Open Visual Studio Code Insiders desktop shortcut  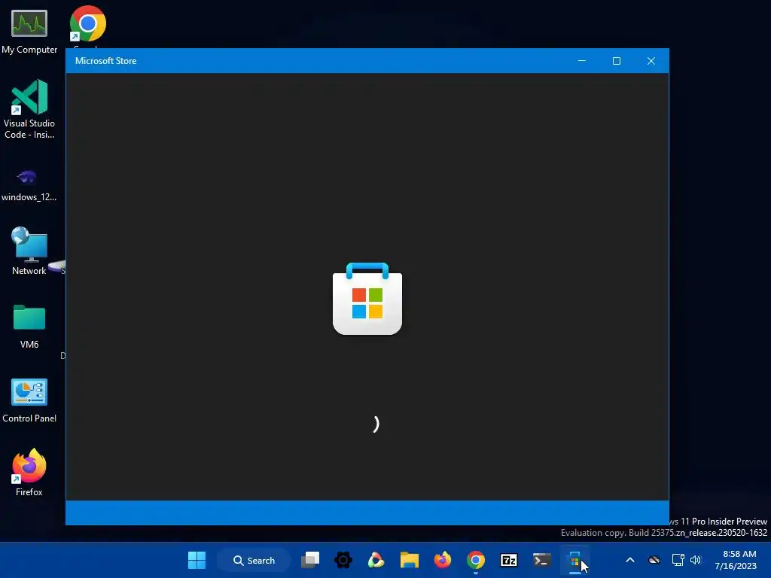pos(29,109)
